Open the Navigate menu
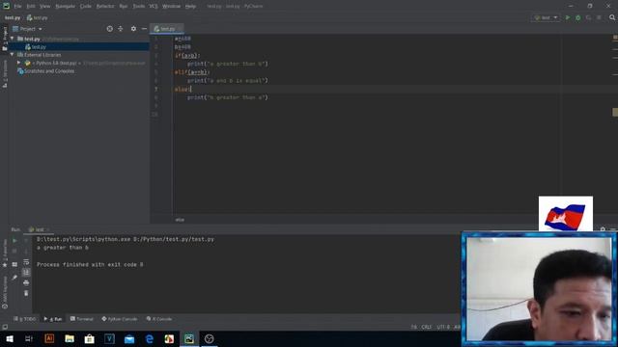 tap(65, 7)
